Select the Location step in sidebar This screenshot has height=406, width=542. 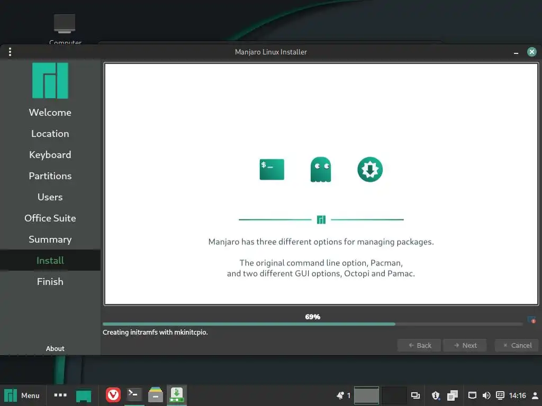(50, 134)
